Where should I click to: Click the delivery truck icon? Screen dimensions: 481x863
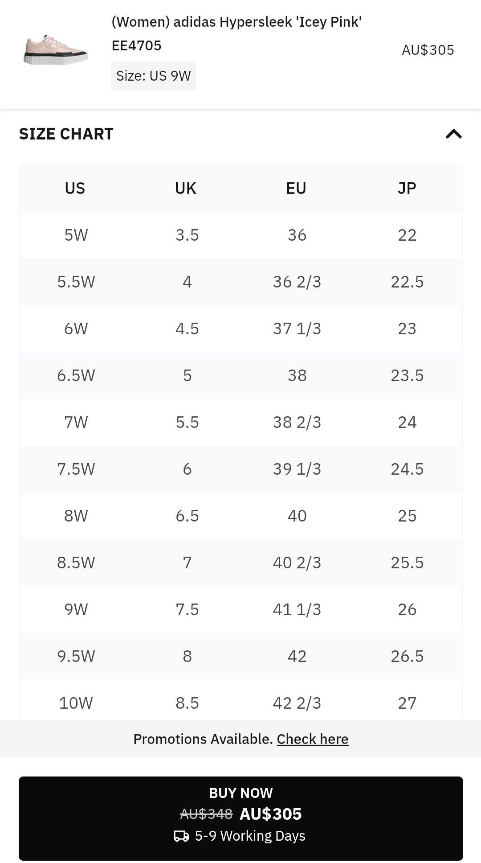pos(181,836)
